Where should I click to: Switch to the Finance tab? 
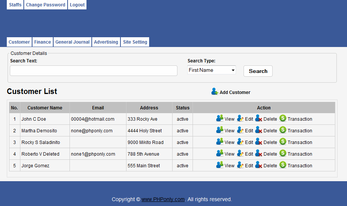point(43,42)
